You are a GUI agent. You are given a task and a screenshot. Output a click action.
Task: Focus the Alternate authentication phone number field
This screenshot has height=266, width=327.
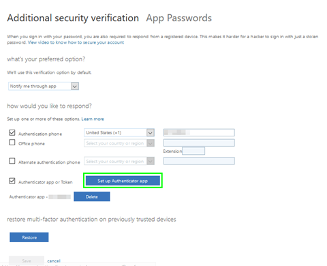pyautogui.click(x=199, y=161)
